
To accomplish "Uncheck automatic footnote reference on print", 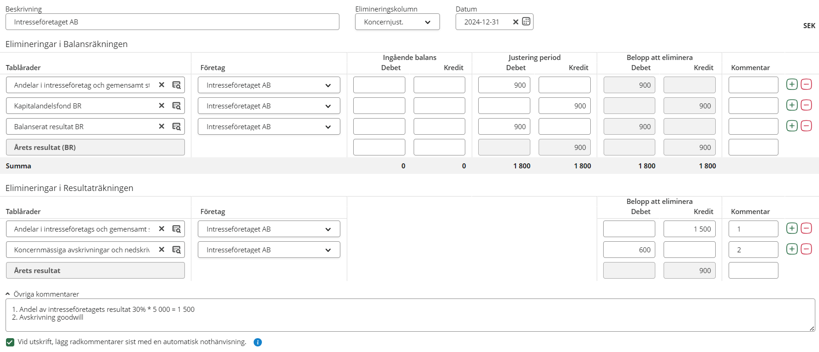I will 10,342.
